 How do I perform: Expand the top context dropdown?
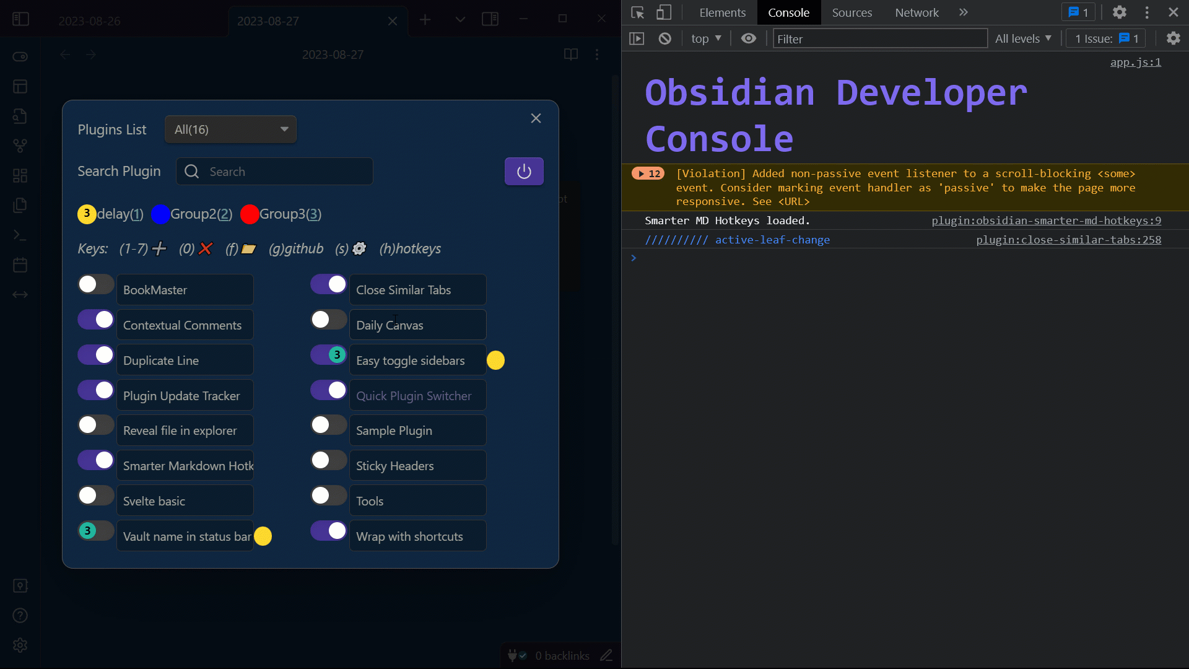point(706,38)
